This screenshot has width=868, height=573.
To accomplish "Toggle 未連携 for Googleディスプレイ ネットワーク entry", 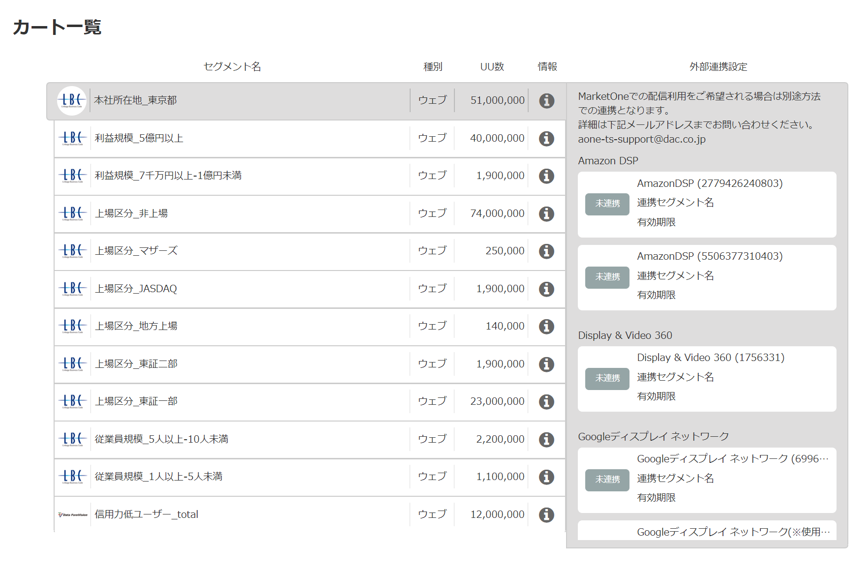I will 607,480.
